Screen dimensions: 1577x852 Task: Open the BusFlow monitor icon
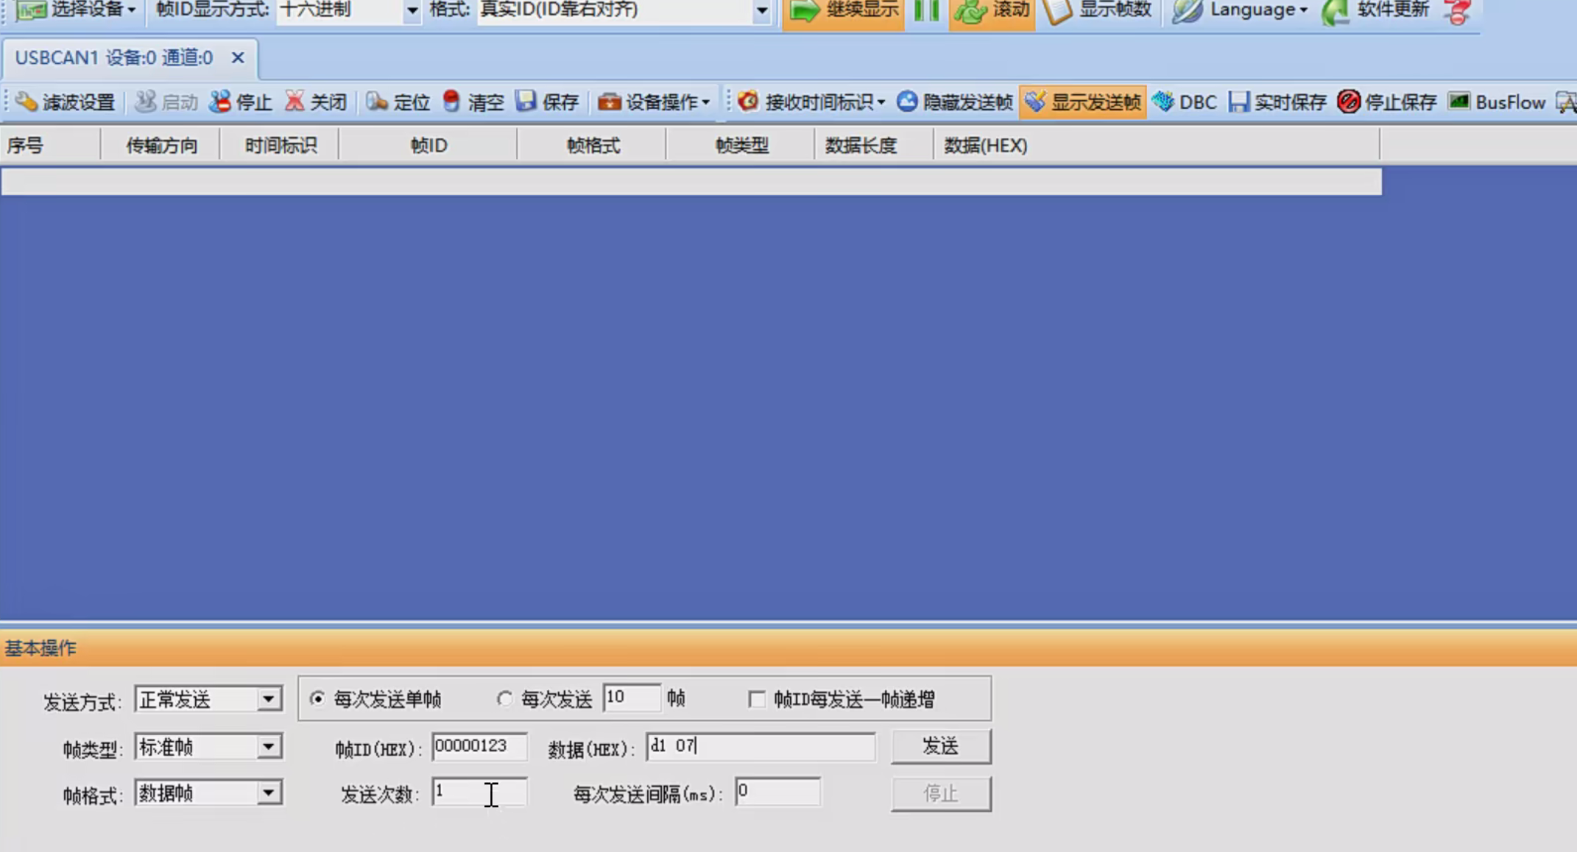[x=1458, y=102]
